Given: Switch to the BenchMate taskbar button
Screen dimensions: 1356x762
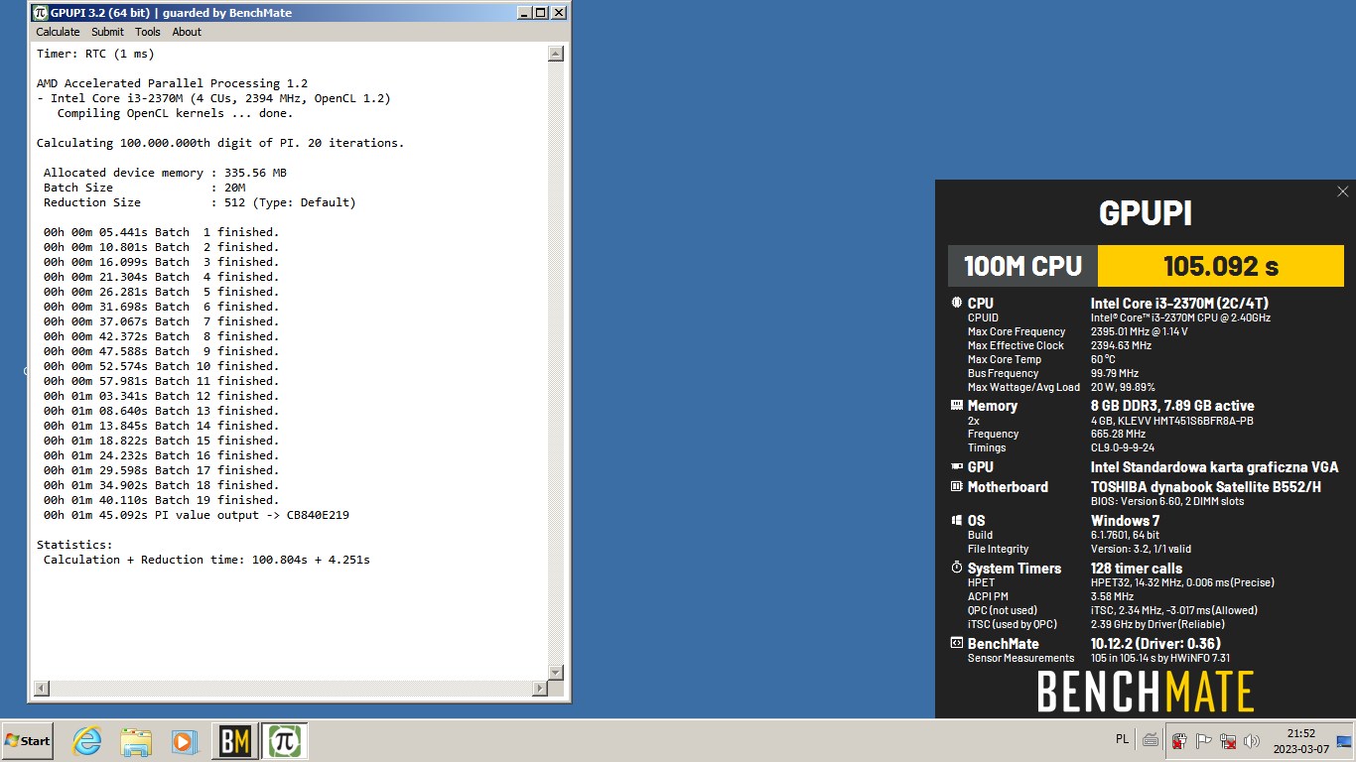Looking at the screenshot, I should (x=235, y=741).
